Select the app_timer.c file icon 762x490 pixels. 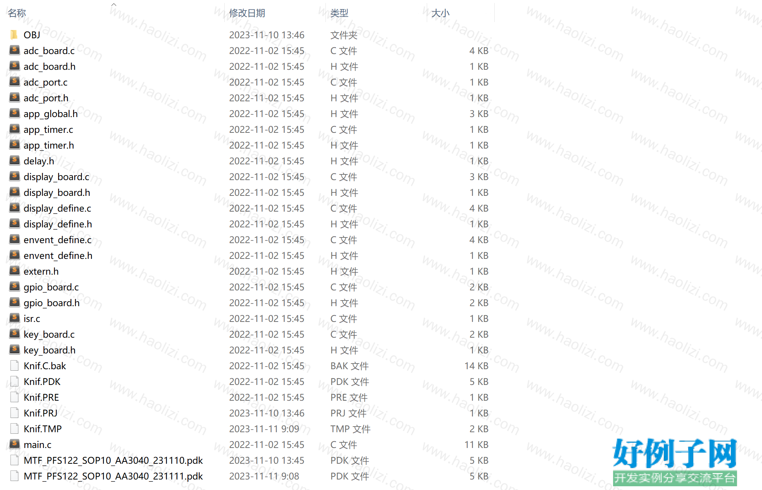click(x=14, y=129)
